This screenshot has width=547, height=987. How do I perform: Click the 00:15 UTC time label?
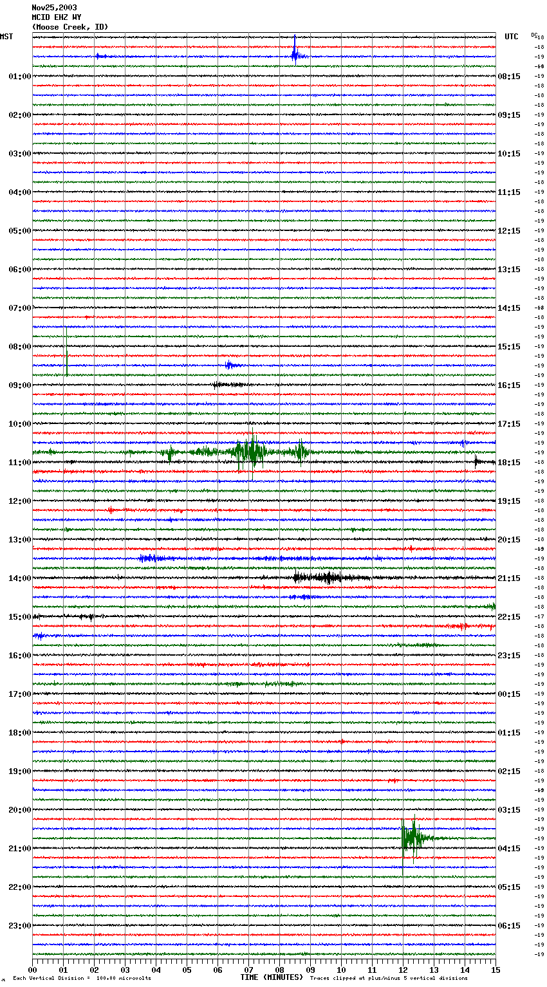[509, 694]
